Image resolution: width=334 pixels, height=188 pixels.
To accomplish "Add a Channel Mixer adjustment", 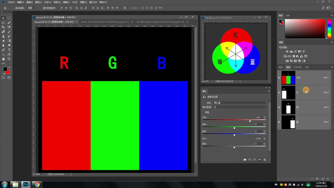I will click(x=301, y=56).
